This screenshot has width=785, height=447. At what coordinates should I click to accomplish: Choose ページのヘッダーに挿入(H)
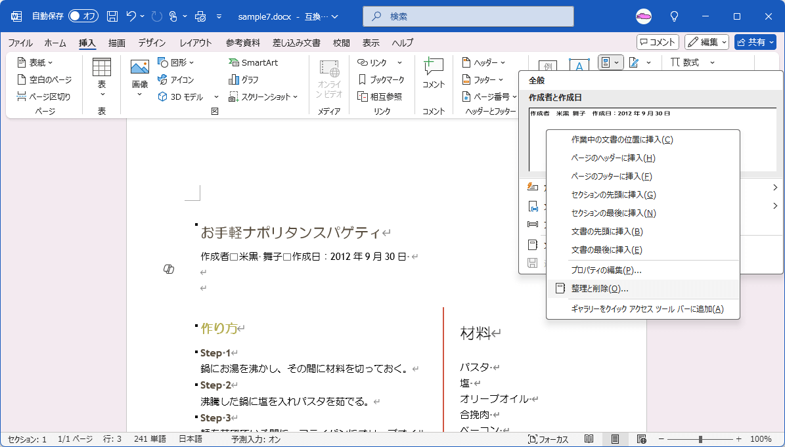point(643,158)
